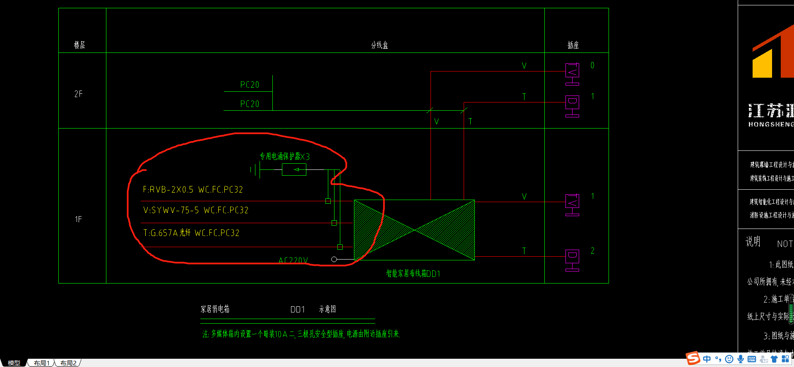Select the V:SYWV-75-5 WC.FC.PC32 text

(196, 210)
